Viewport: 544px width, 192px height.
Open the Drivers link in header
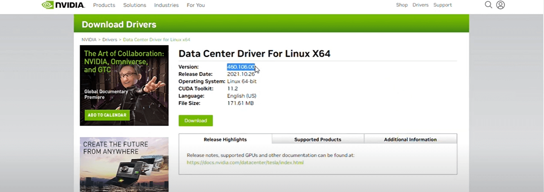tap(420, 5)
